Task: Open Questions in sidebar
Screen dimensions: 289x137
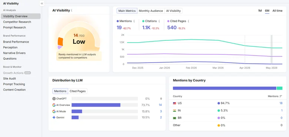Action: 10,59
